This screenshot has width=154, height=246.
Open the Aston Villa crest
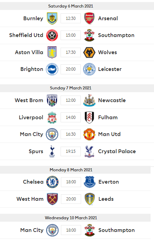click(52, 52)
